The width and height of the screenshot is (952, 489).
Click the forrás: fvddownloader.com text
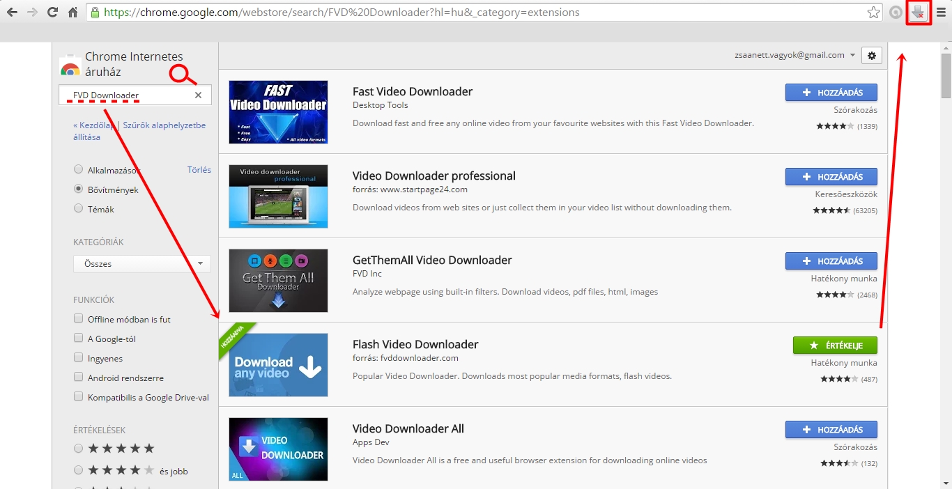406,358
